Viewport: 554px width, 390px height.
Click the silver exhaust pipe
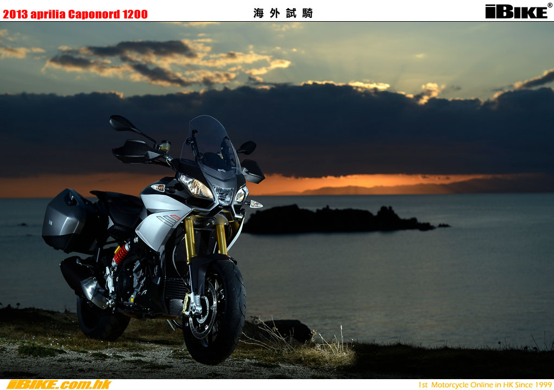click(93, 290)
